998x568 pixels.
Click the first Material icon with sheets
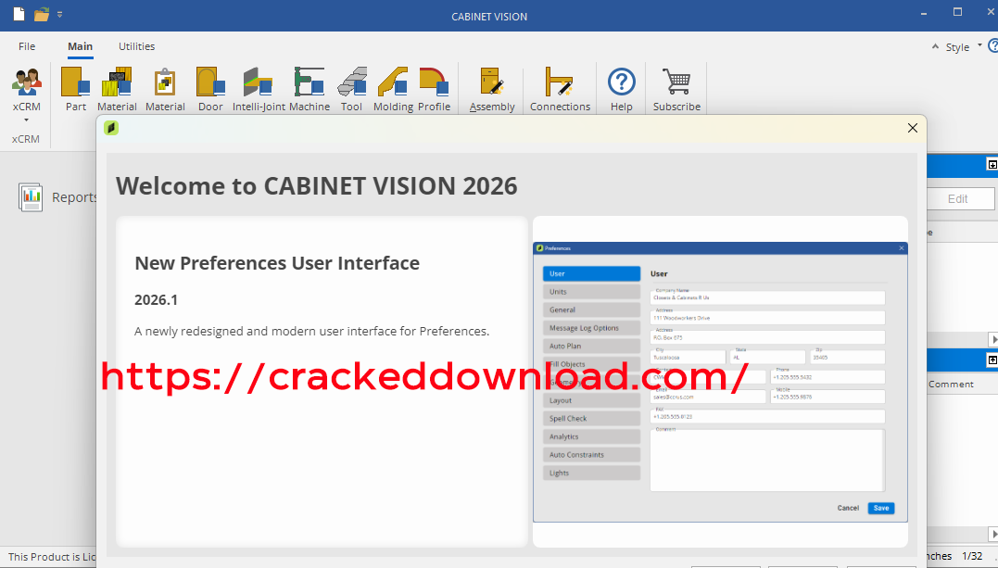click(x=117, y=82)
